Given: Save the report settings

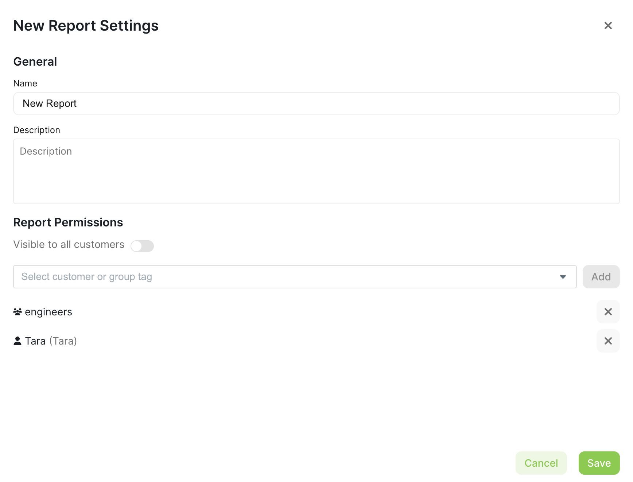Looking at the screenshot, I should point(599,463).
